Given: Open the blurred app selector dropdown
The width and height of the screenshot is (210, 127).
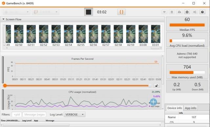Looking at the screenshot, I should (46, 12).
